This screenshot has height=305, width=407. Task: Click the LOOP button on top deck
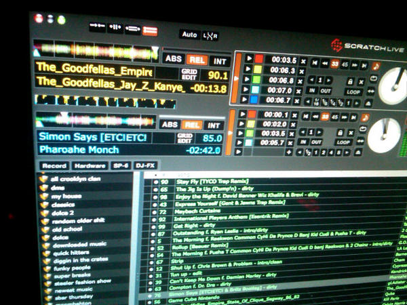pos(353,92)
